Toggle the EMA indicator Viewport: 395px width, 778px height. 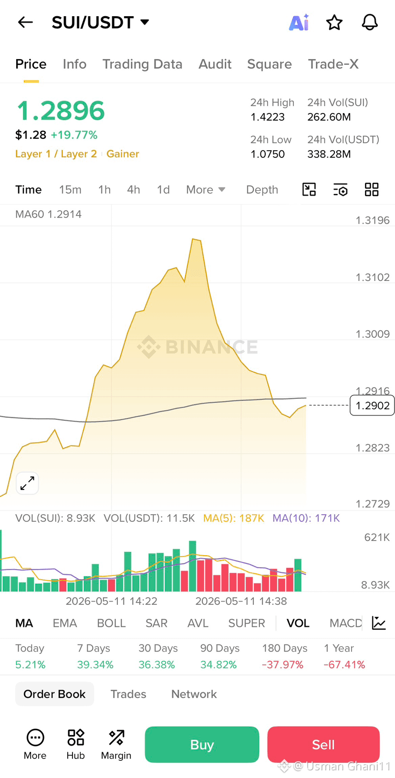coord(65,623)
